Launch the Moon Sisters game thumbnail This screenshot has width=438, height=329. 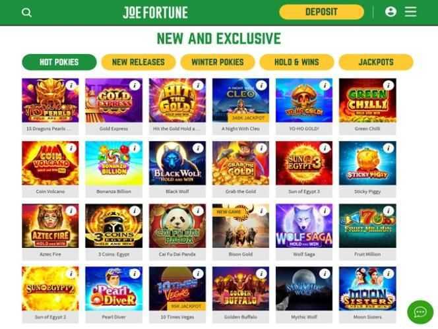pos(367,289)
